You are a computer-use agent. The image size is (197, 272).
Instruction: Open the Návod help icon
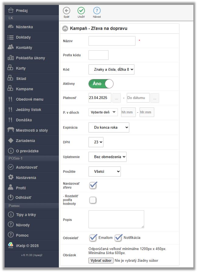97,11
